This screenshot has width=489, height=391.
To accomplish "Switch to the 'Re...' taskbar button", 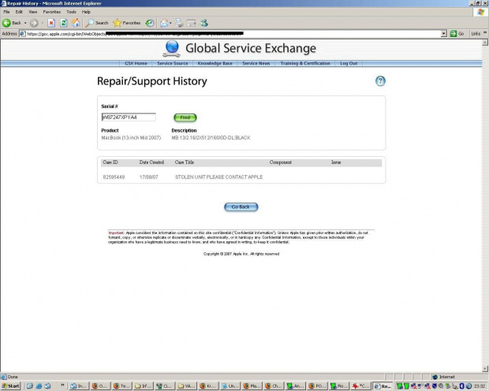I will [x=383, y=386].
